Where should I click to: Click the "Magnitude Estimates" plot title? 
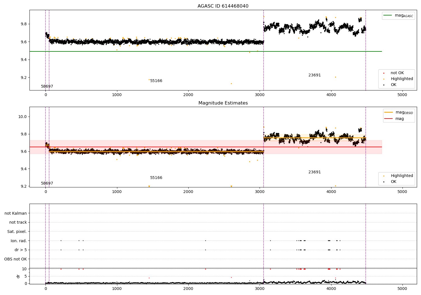pyautogui.click(x=223, y=103)
